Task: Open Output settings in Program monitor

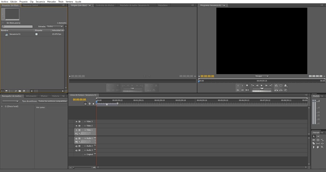Action: [x=286, y=85]
